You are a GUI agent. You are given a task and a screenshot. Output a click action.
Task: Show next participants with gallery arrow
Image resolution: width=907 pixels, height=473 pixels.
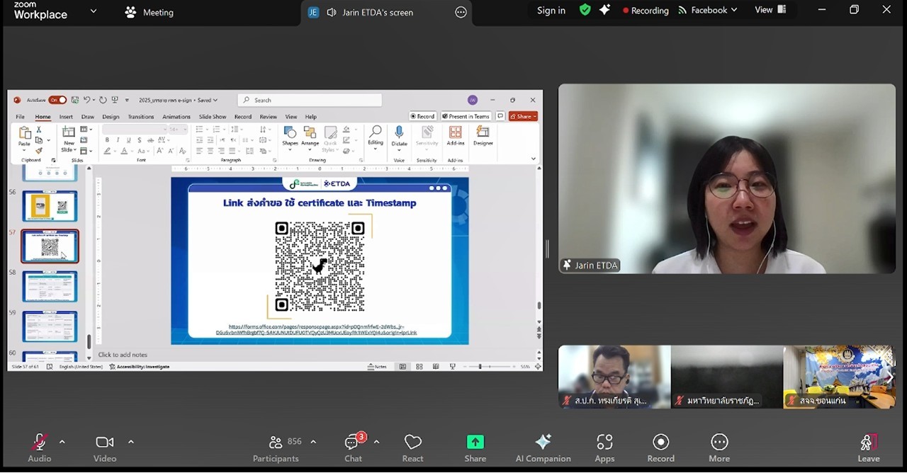889,377
